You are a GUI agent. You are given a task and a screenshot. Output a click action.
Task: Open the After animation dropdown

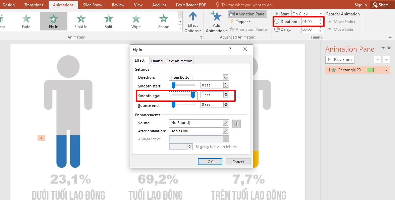click(x=225, y=131)
